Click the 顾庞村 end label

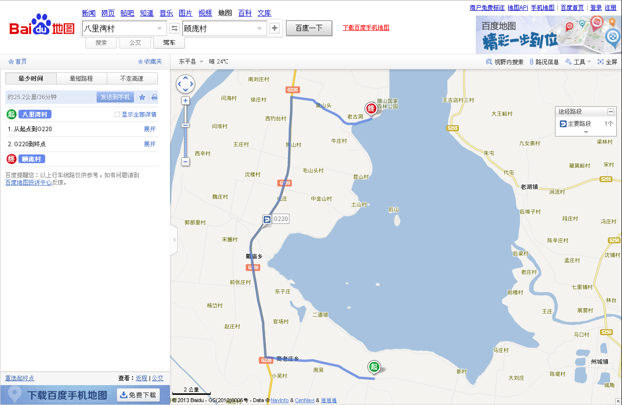(32, 159)
